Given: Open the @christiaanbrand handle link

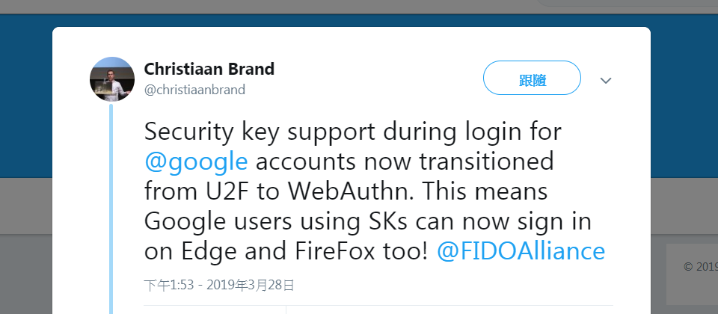Looking at the screenshot, I should 194,89.
